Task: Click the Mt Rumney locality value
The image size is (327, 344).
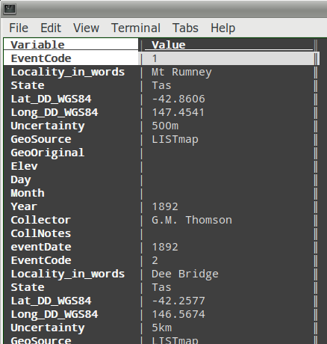Action: [181, 73]
